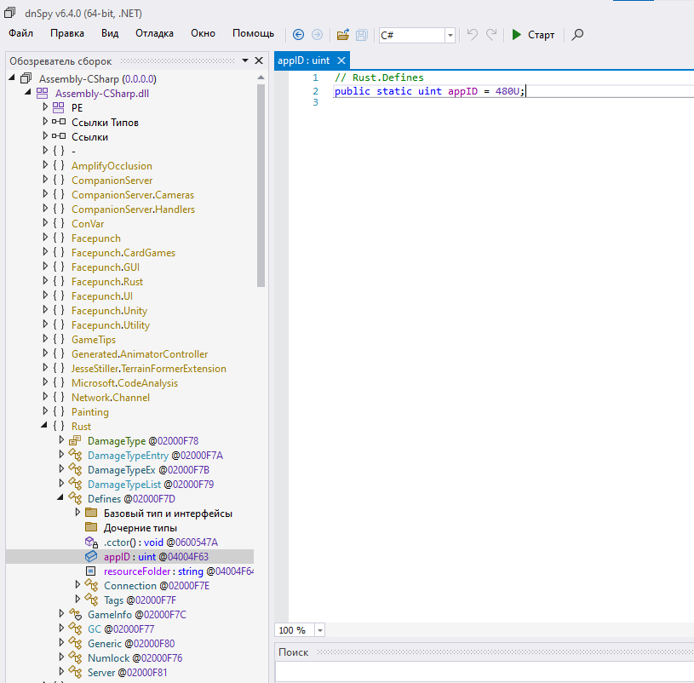Close the appID : uint tab
Viewport: 694px width, 683px height.
[341, 60]
